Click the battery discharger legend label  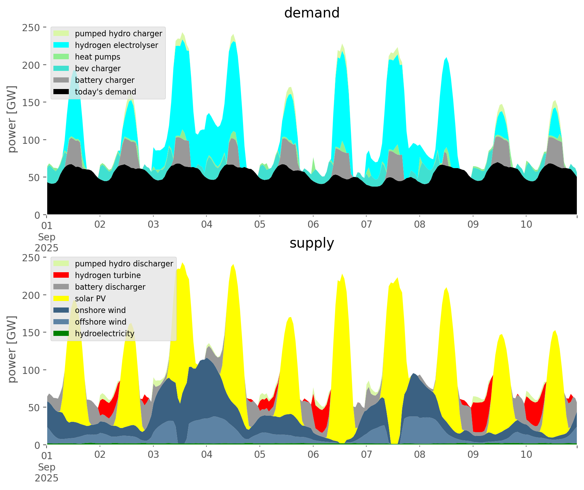pyautogui.click(x=110, y=287)
